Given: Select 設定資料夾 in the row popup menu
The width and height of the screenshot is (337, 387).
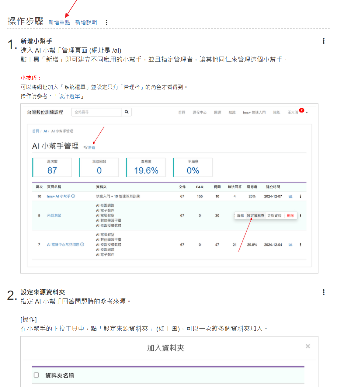Looking at the screenshot, I should pos(255,216).
